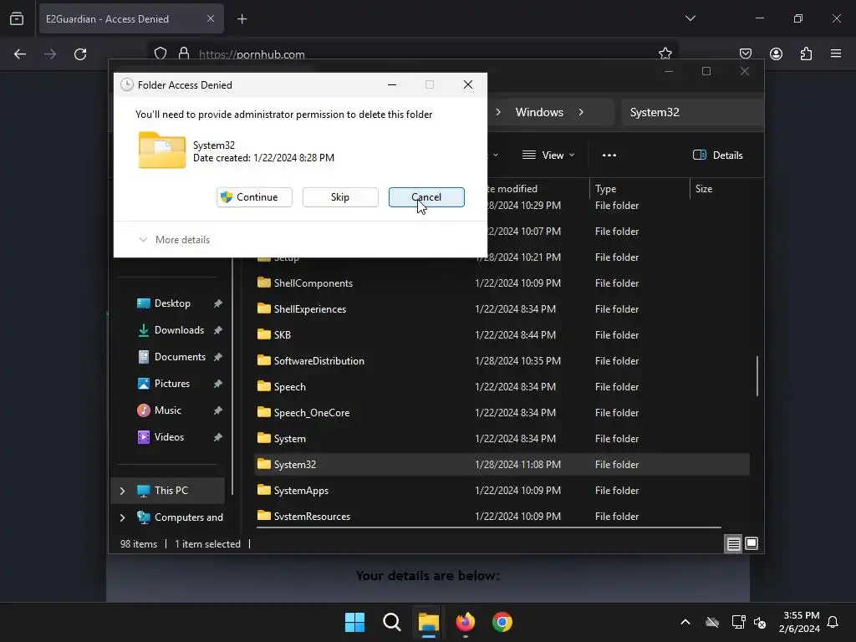856x642 pixels.
Task: List all tabs dropdown in Firefox
Action: coord(690,18)
